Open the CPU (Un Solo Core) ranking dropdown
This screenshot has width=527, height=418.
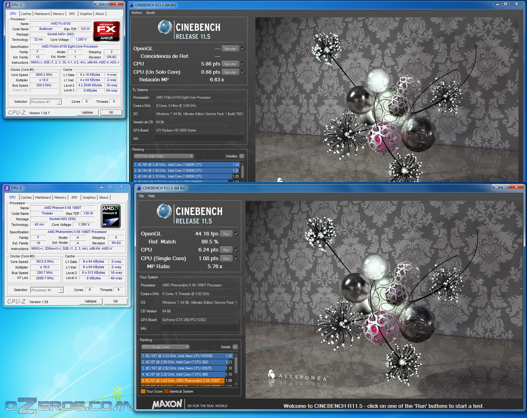(164, 156)
